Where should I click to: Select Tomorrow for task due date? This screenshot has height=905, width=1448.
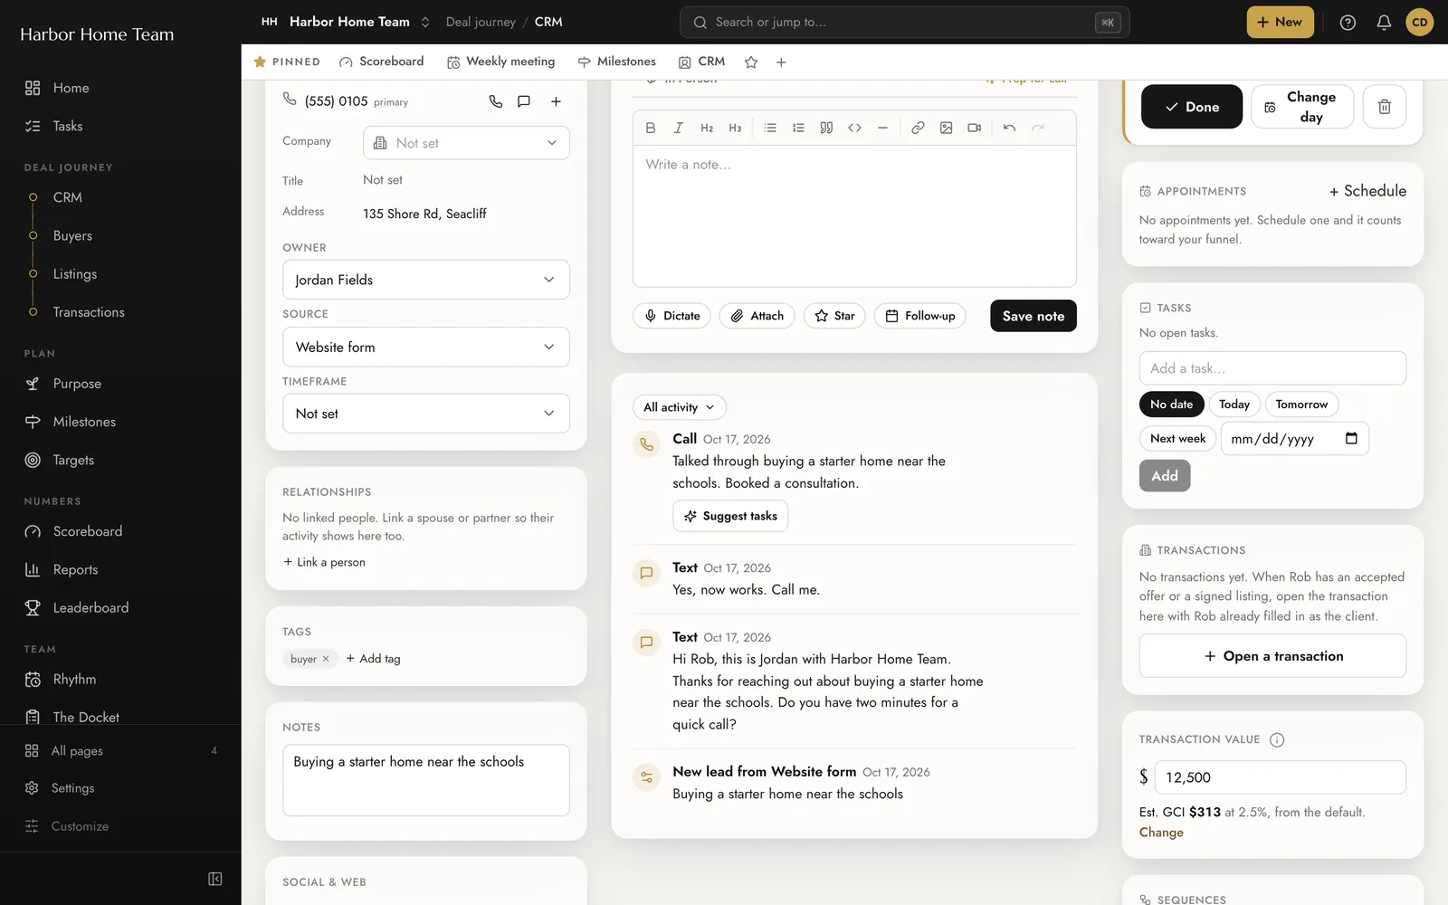tap(1301, 405)
